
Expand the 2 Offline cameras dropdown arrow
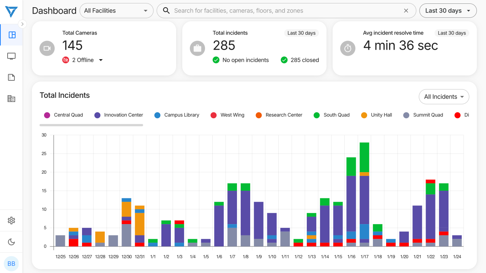tap(101, 60)
